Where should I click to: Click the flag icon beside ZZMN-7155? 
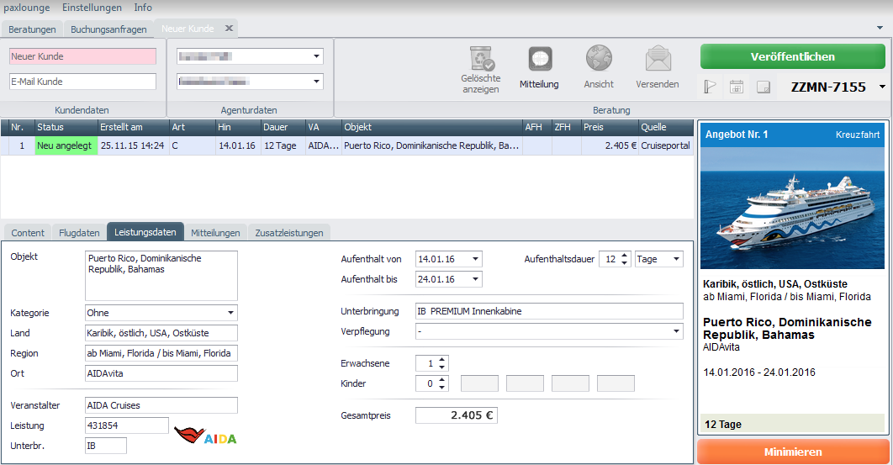[710, 87]
